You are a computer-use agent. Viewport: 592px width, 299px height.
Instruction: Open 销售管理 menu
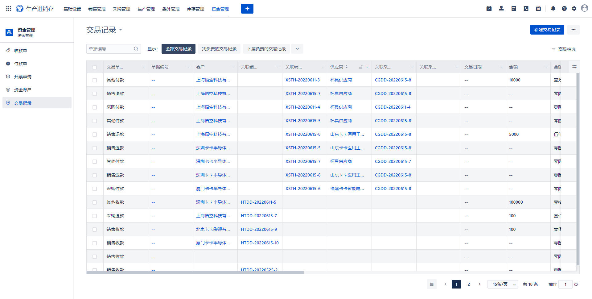(x=97, y=9)
